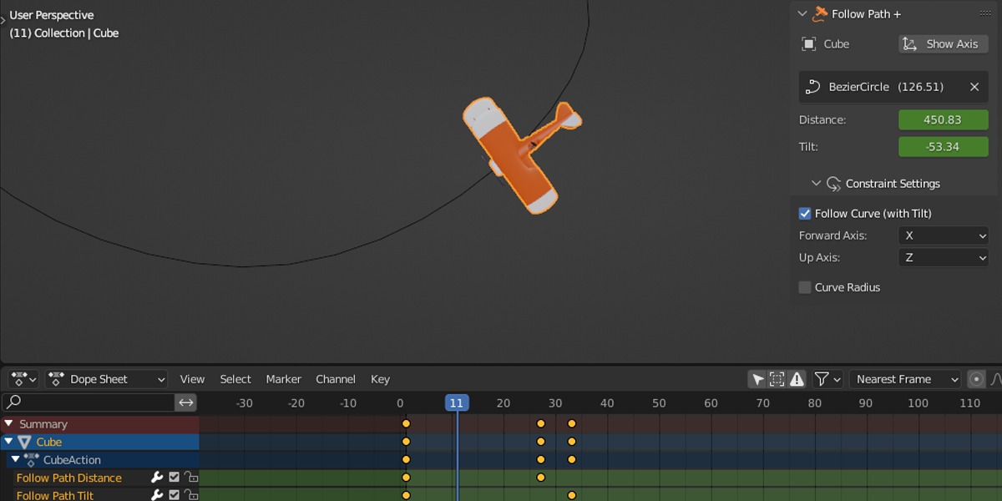The width and height of the screenshot is (1002, 501).
Task: Click the double-arrow invert filter icon beside search
Action: click(186, 402)
